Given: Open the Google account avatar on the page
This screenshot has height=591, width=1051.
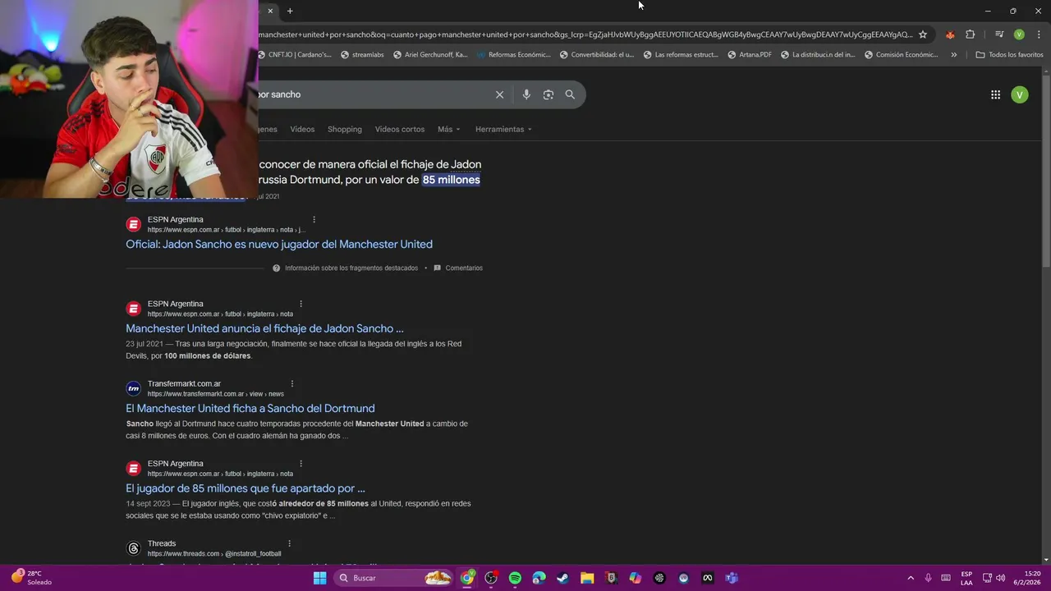Looking at the screenshot, I should pyautogui.click(x=1020, y=94).
